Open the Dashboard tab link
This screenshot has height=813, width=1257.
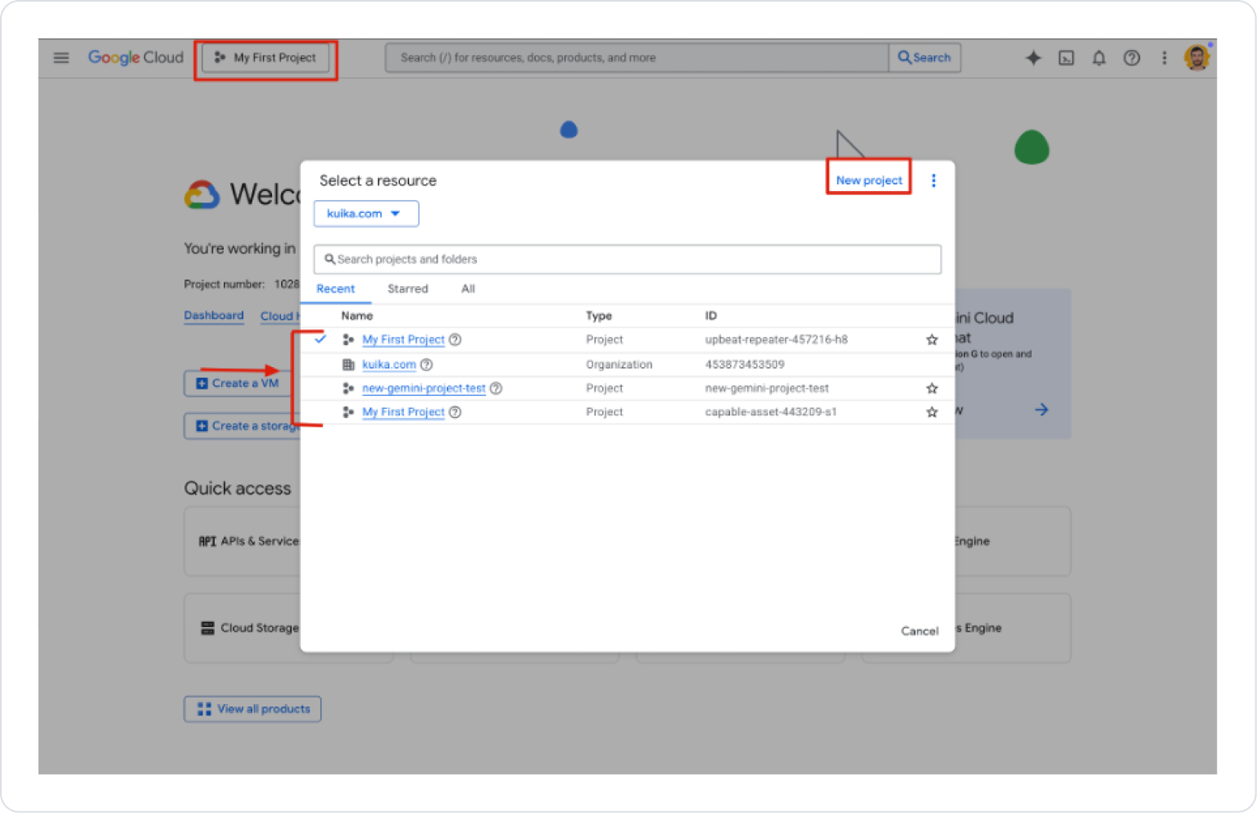pos(214,316)
